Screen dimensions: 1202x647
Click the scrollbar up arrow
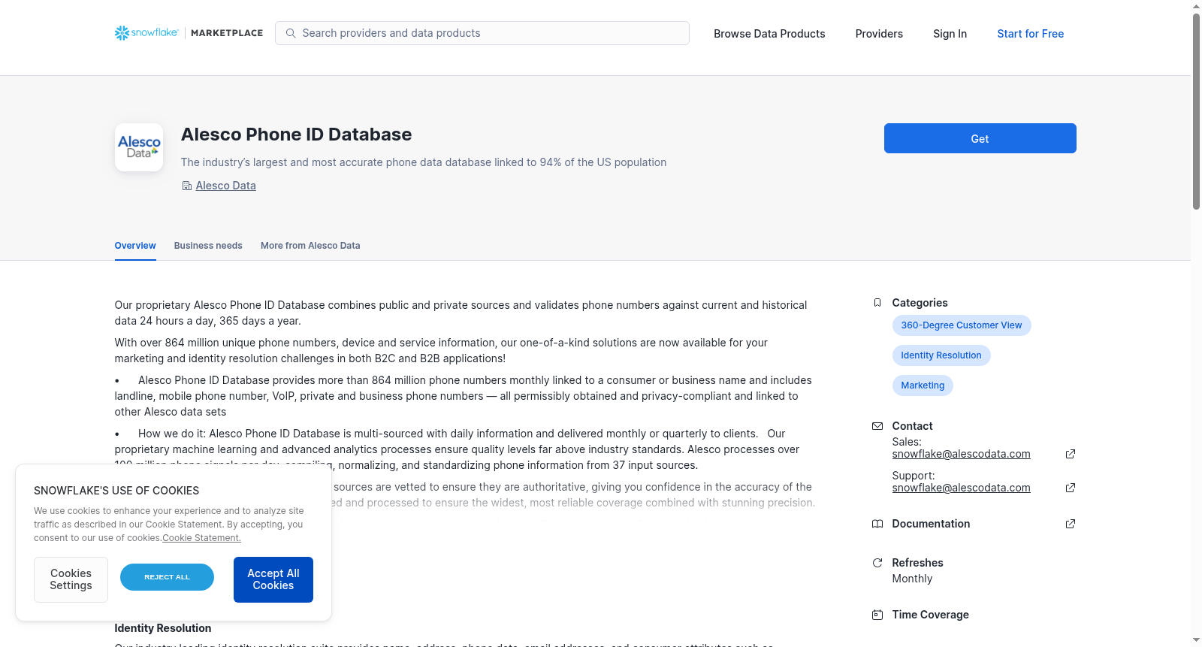[x=1196, y=5]
